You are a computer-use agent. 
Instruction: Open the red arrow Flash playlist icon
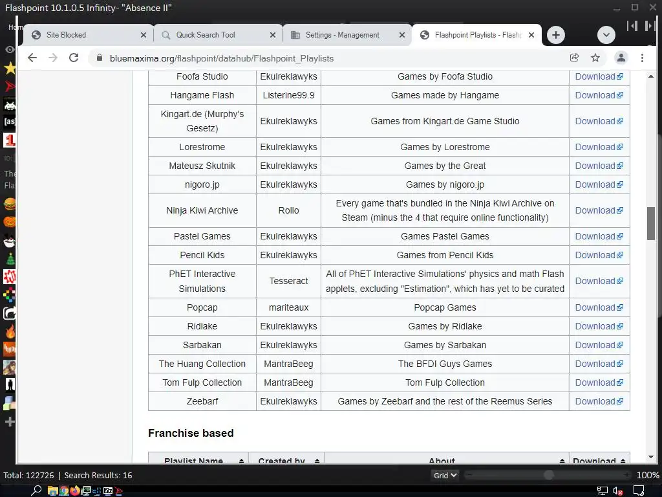point(9,86)
